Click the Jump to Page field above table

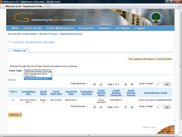coord(159,84)
